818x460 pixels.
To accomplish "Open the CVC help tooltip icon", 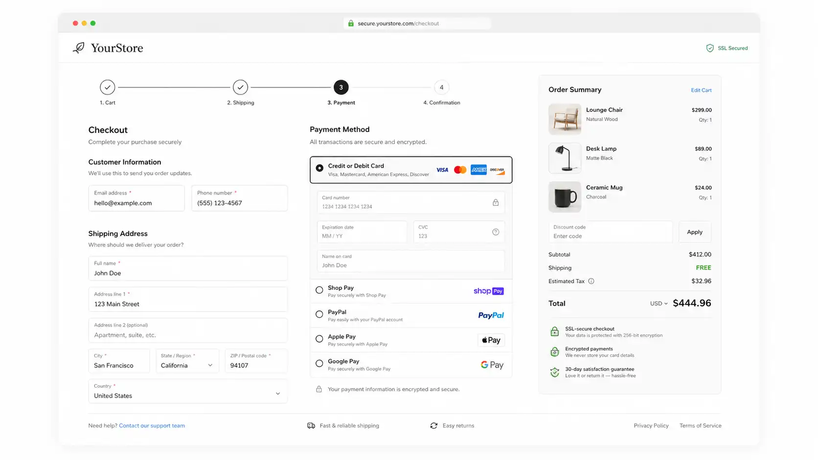I will pyautogui.click(x=496, y=232).
